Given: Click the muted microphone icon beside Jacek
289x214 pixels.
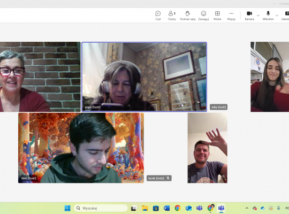Looking at the screenshot, I should (x=168, y=178).
